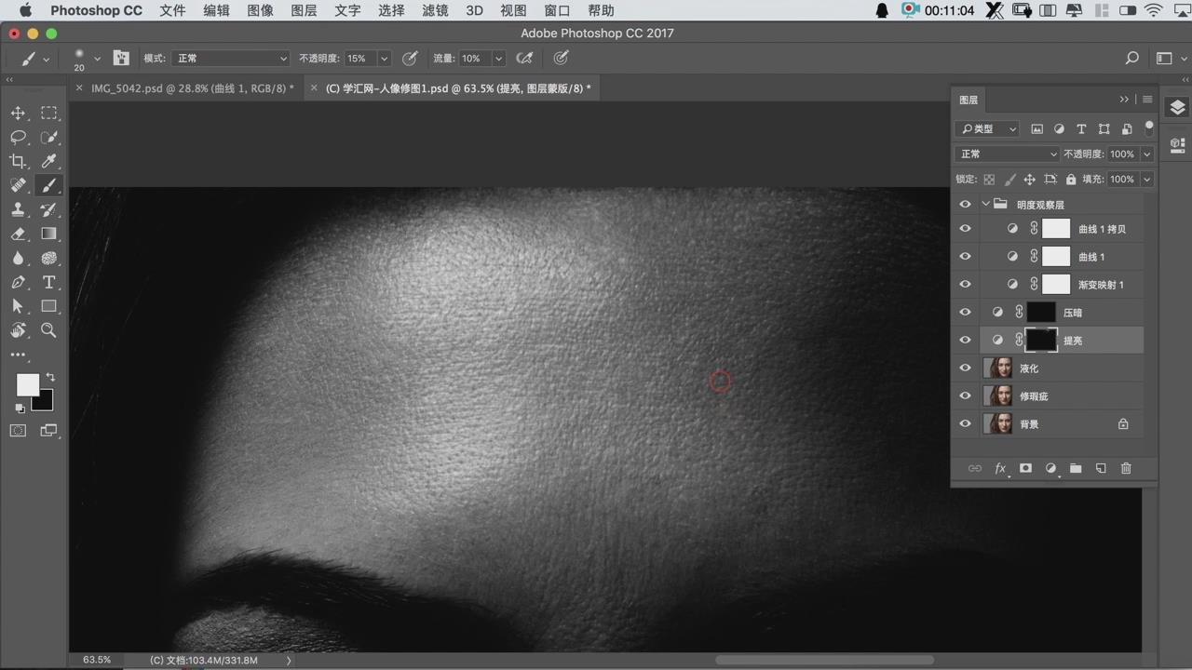Select the History Brush tool

tap(48, 209)
